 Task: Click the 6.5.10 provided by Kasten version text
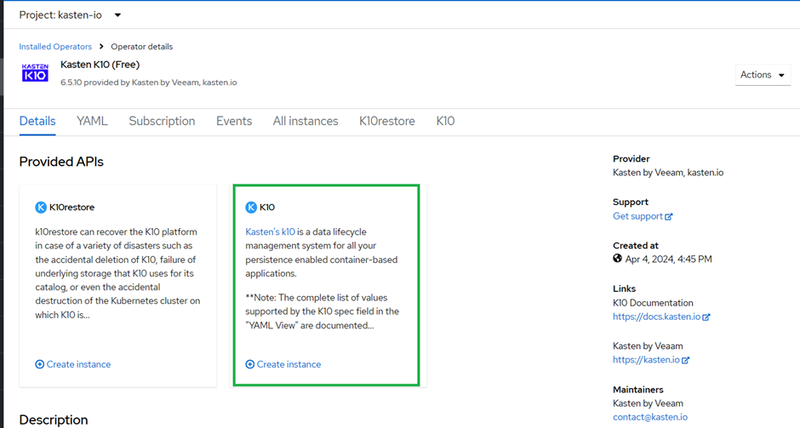tap(148, 83)
